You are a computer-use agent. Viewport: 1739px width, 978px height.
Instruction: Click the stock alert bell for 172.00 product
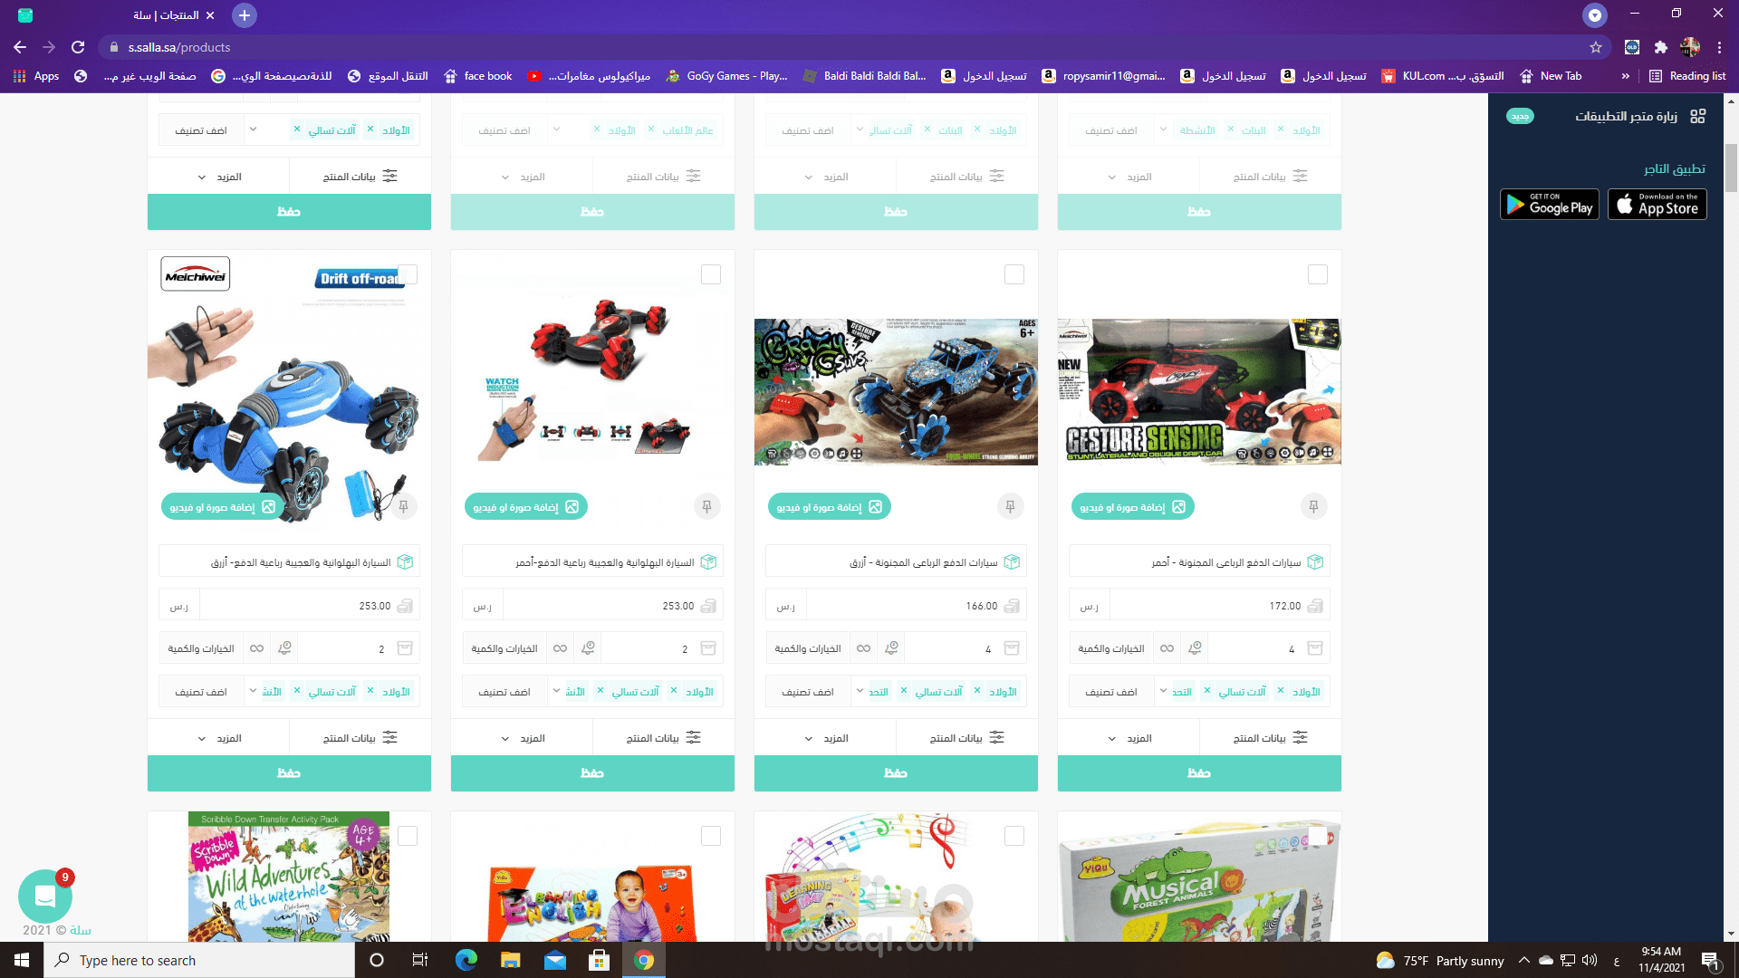(x=1195, y=648)
